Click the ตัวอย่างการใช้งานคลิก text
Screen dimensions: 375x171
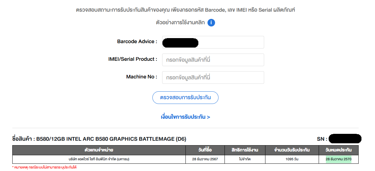point(180,23)
